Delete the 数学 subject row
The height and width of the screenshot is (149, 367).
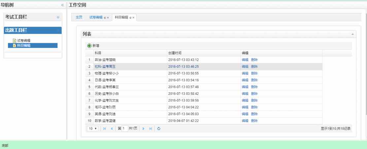(254, 121)
